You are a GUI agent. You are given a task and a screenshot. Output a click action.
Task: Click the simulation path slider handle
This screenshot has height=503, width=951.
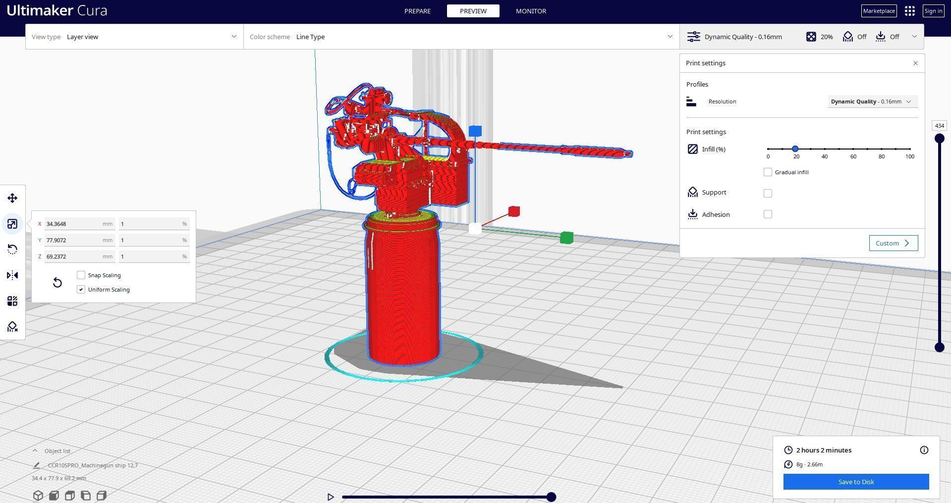coord(551,497)
